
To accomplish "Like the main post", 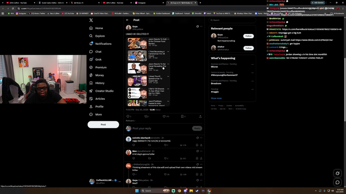I will 164,116.
